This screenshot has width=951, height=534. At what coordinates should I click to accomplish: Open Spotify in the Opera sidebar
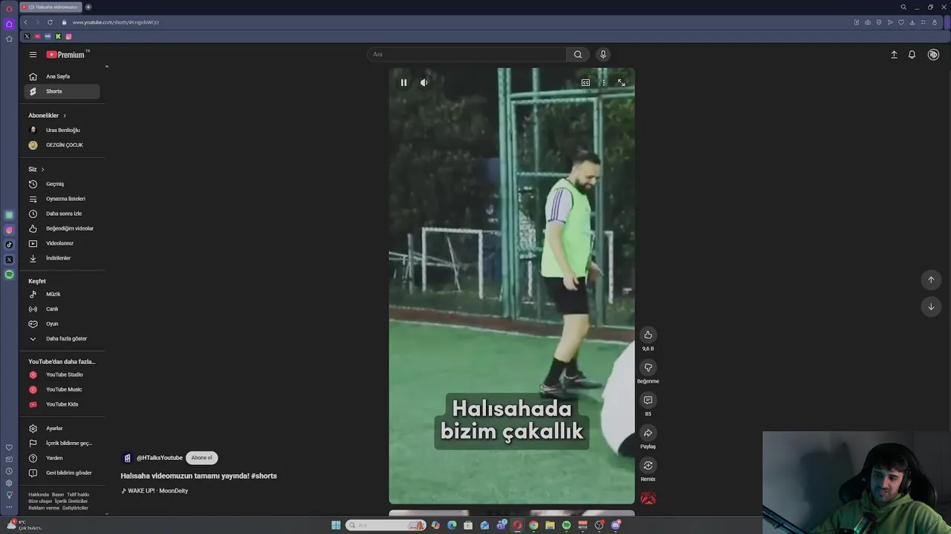9,274
